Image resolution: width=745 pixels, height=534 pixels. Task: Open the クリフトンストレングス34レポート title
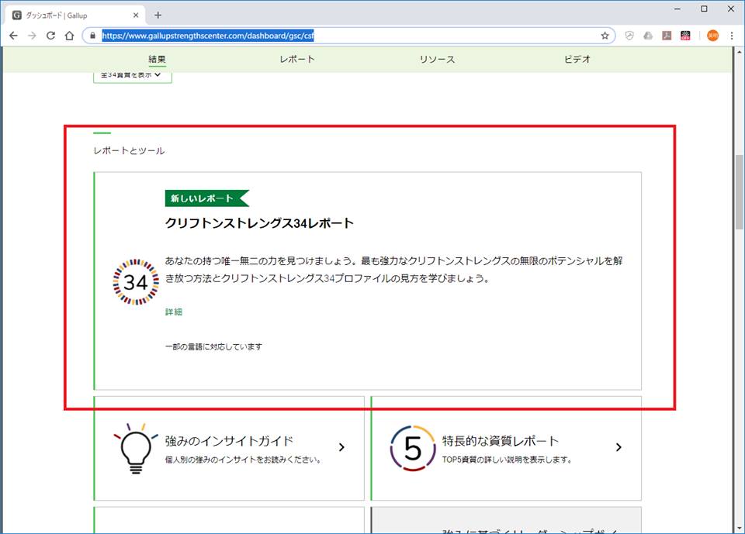pyautogui.click(x=259, y=223)
